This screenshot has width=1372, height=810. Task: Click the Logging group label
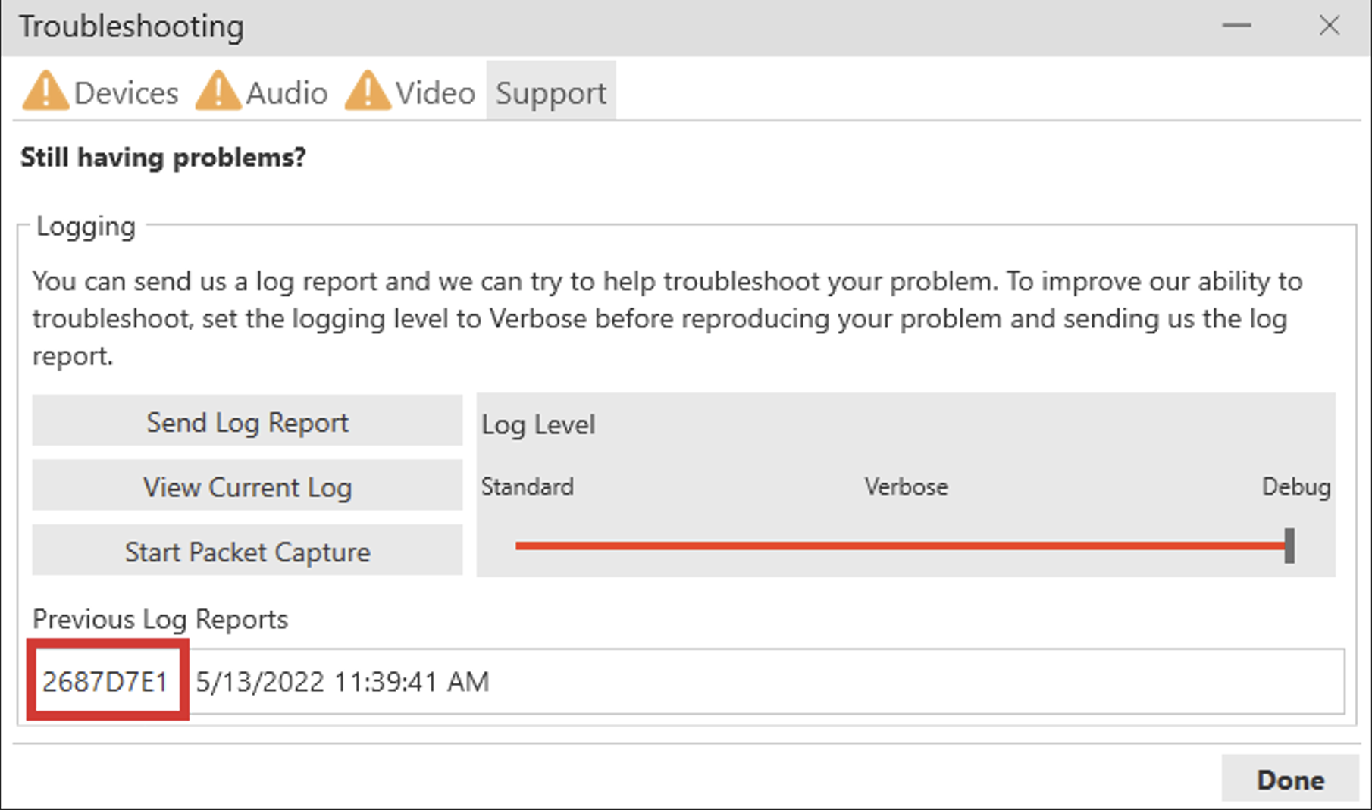(x=85, y=226)
